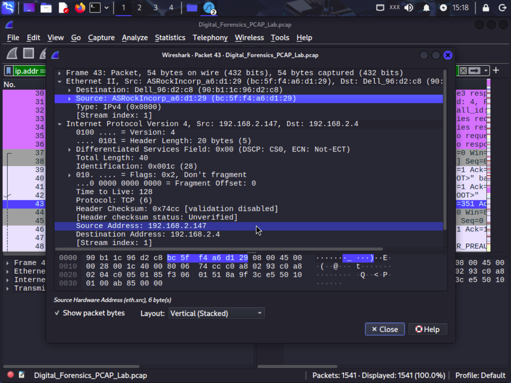Select the Destination Address 192.168.2.4 row
Image resolution: width=511 pixels, height=383 pixels.
coord(148,234)
